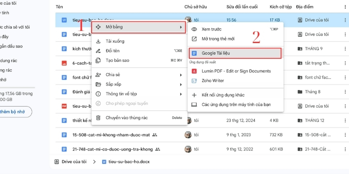Choose 'Mở trong thẻ mới' option
The image size is (349, 174).
click(236, 39)
